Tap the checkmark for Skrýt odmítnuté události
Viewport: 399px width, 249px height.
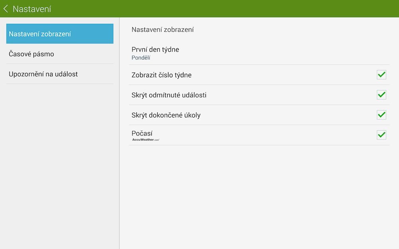tap(381, 95)
